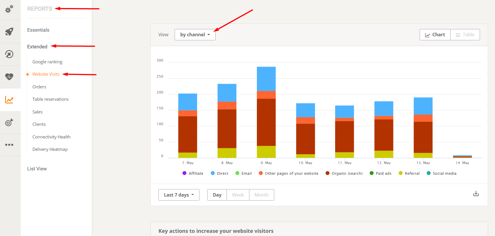Open the heartbeat health sidebar icon

tap(9, 77)
